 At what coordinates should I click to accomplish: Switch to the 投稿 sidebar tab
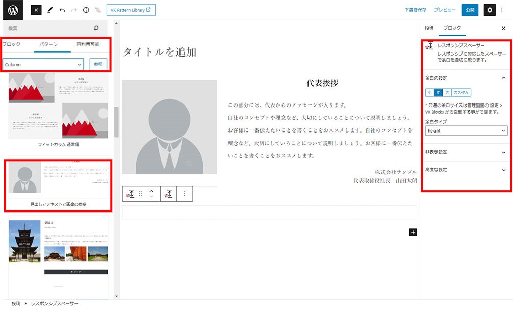pos(429,29)
